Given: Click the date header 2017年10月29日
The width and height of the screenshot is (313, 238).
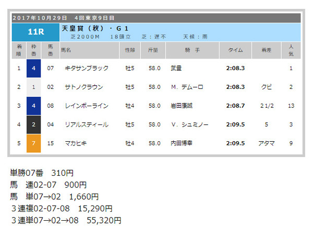Looking at the screenshot, I should (x=40, y=18).
